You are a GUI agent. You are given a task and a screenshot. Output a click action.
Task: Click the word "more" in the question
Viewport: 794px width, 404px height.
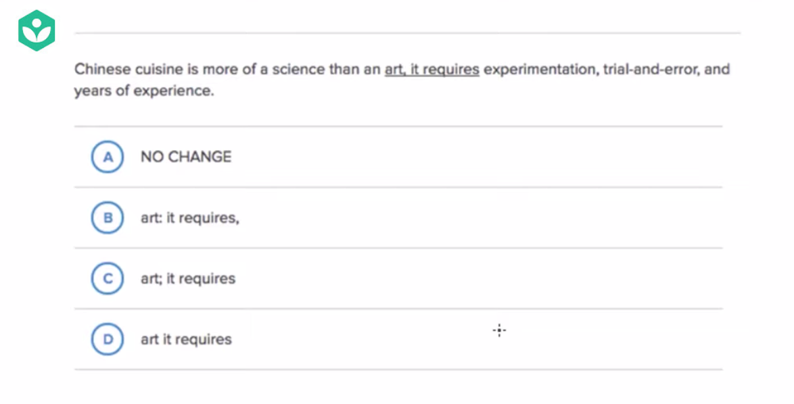pyautogui.click(x=229, y=70)
